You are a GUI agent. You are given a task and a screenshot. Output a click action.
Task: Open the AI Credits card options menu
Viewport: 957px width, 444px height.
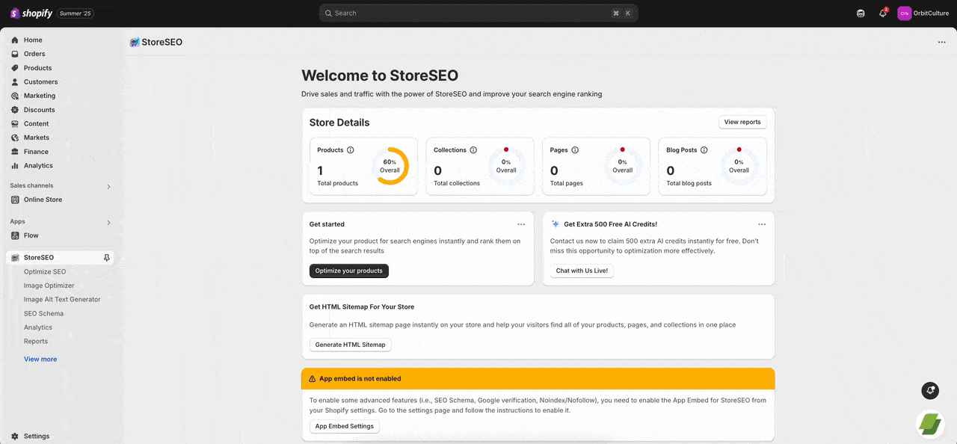point(762,224)
